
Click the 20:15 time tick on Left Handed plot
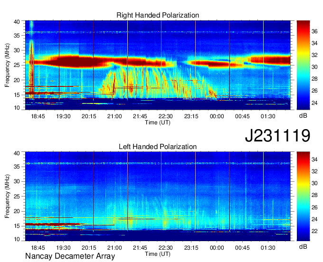point(89,248)
